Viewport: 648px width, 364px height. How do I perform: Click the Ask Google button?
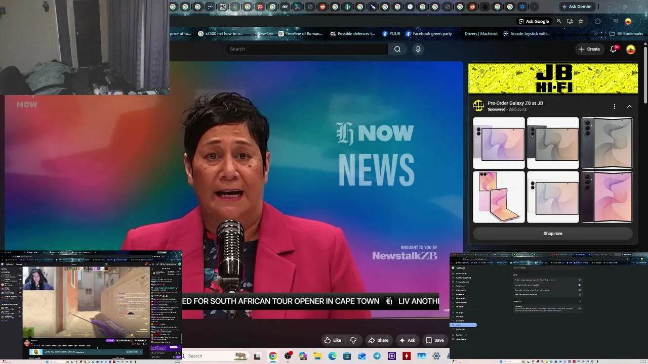pos(534,21)
